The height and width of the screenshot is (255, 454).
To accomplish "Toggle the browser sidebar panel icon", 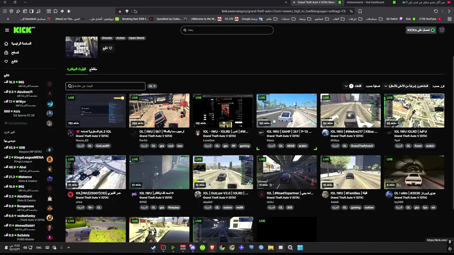I will (x=32, y=11).
